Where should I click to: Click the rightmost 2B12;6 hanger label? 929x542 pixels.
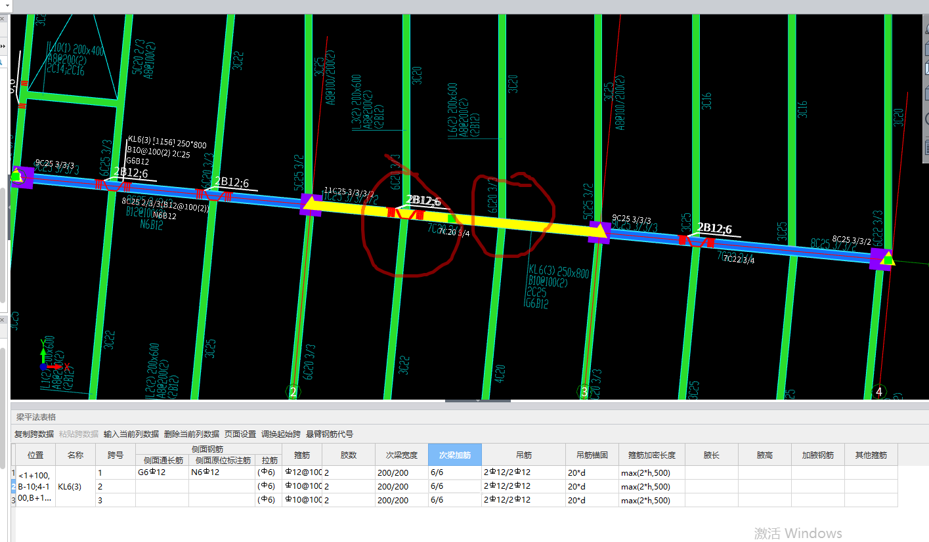click(x=714, y=228)
